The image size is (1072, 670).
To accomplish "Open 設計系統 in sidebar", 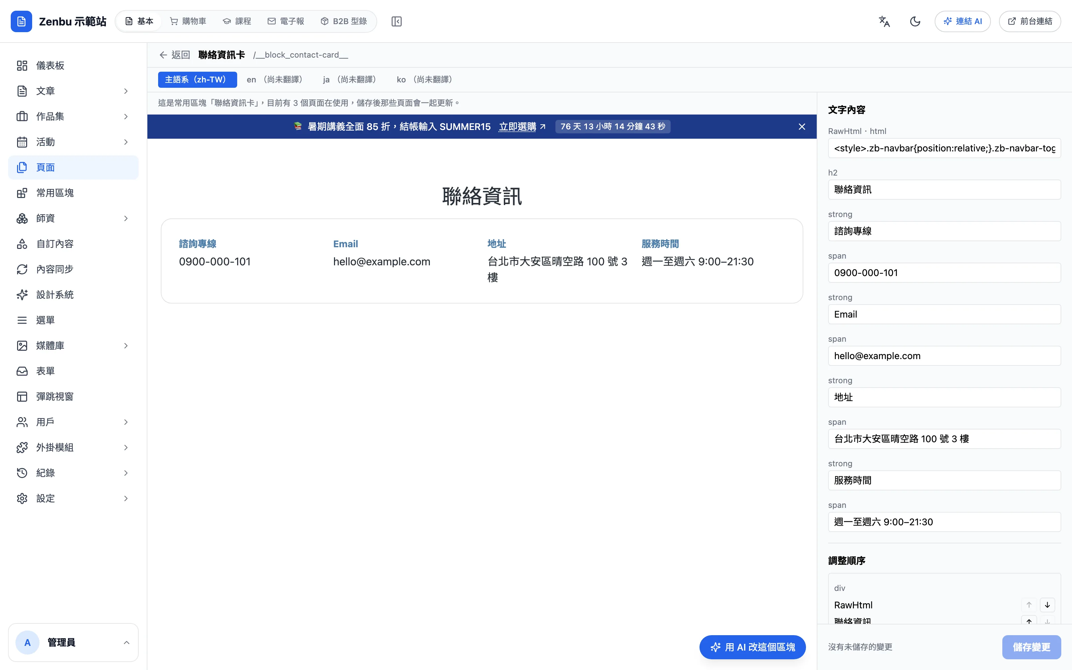I will click(x=73, y=295).
